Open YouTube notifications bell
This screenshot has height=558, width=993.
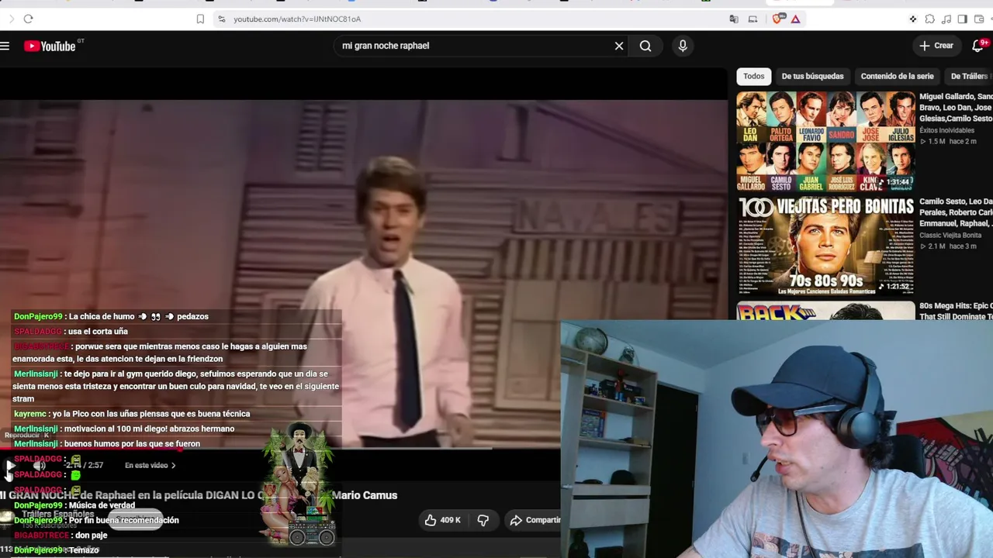(x=978, y=46)
